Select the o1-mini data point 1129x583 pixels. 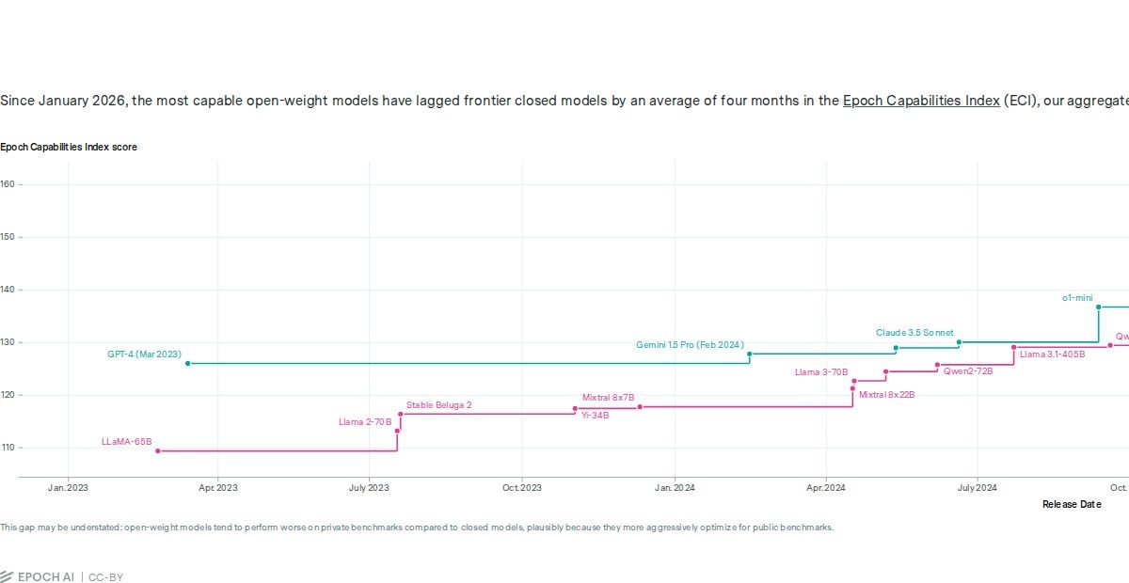click(x=1098, y=307)
